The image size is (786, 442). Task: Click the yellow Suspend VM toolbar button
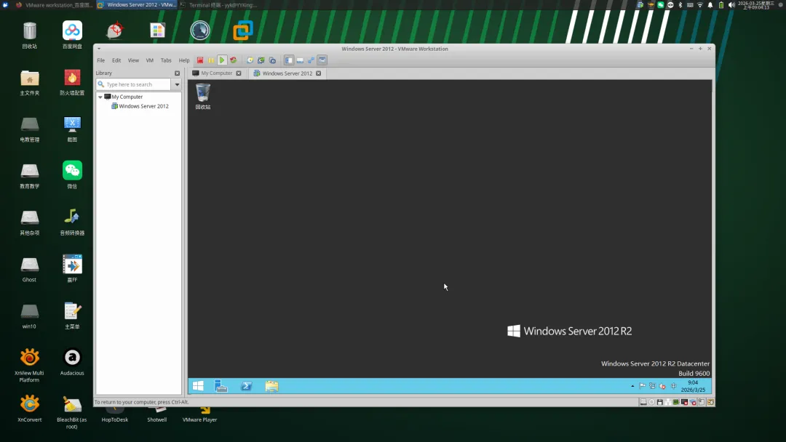211,60
